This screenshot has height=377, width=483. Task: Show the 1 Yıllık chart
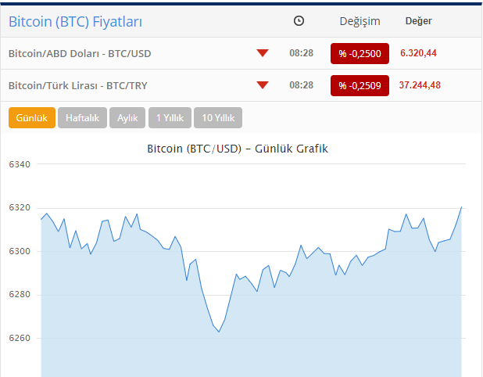click(170, 118)
